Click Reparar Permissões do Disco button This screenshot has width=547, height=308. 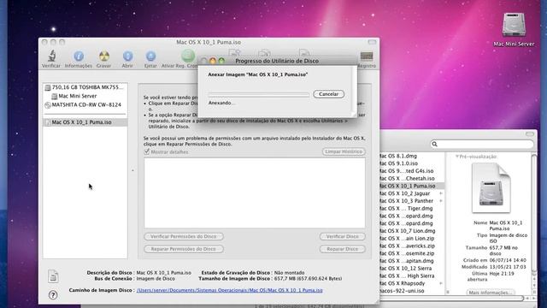(x=184, y=249)
